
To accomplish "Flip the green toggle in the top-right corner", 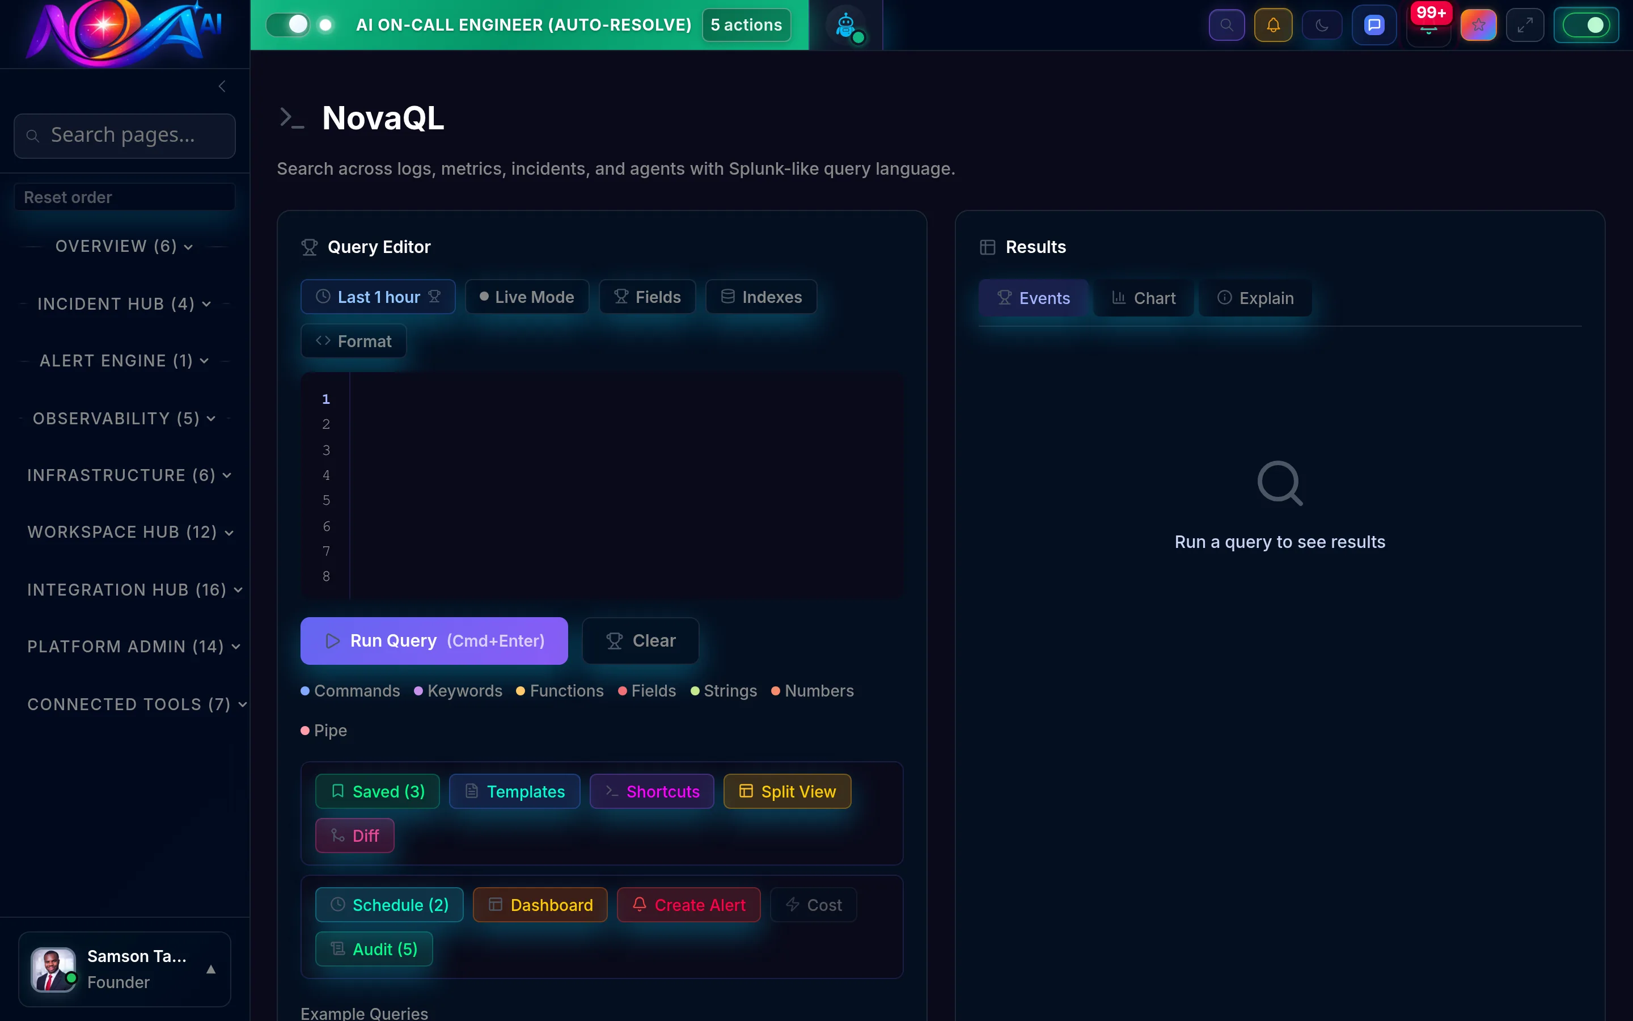I will [1587, 24].
